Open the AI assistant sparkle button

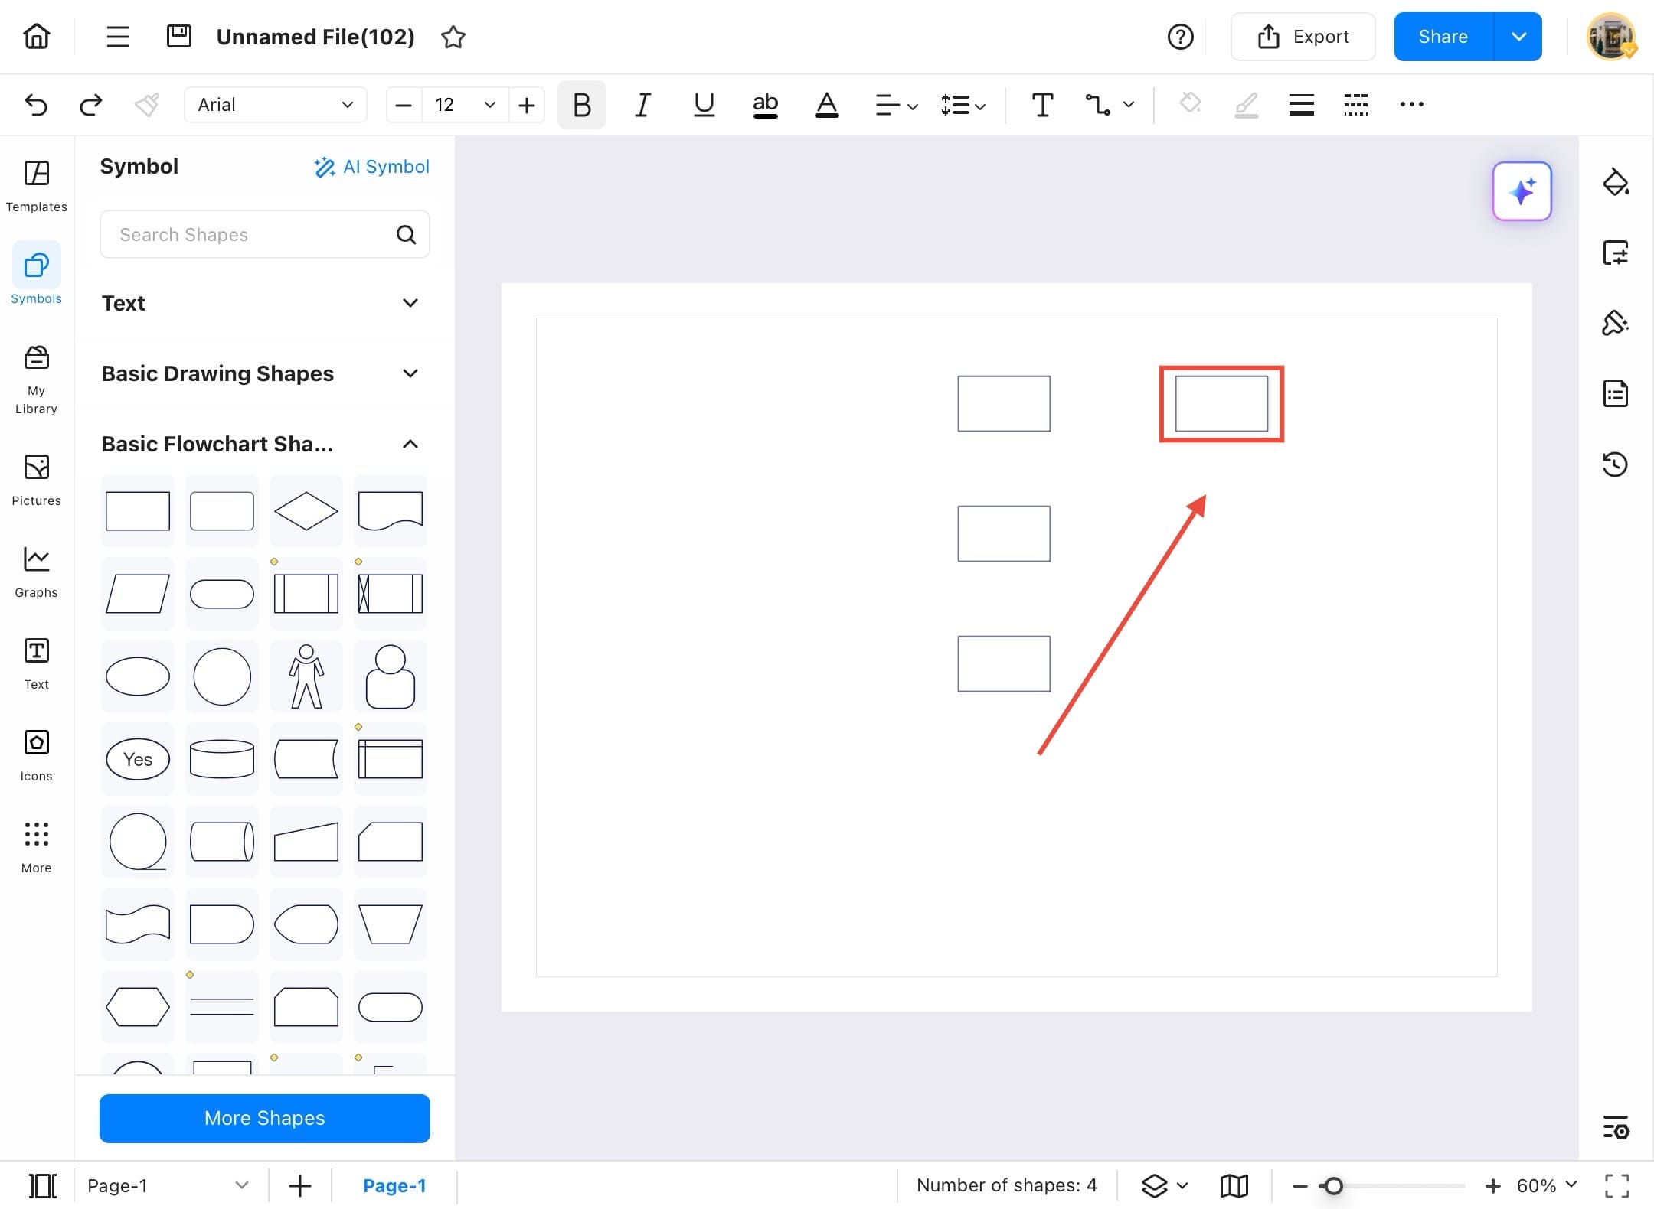click(x=1522, y=191)
